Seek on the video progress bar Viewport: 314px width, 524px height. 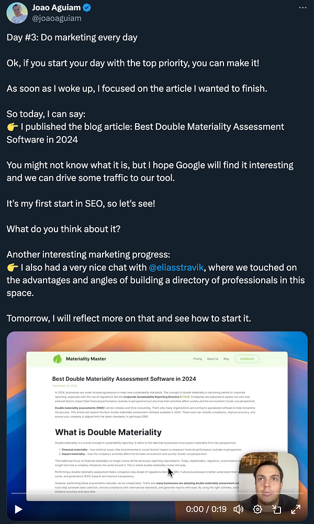point(157,493)
